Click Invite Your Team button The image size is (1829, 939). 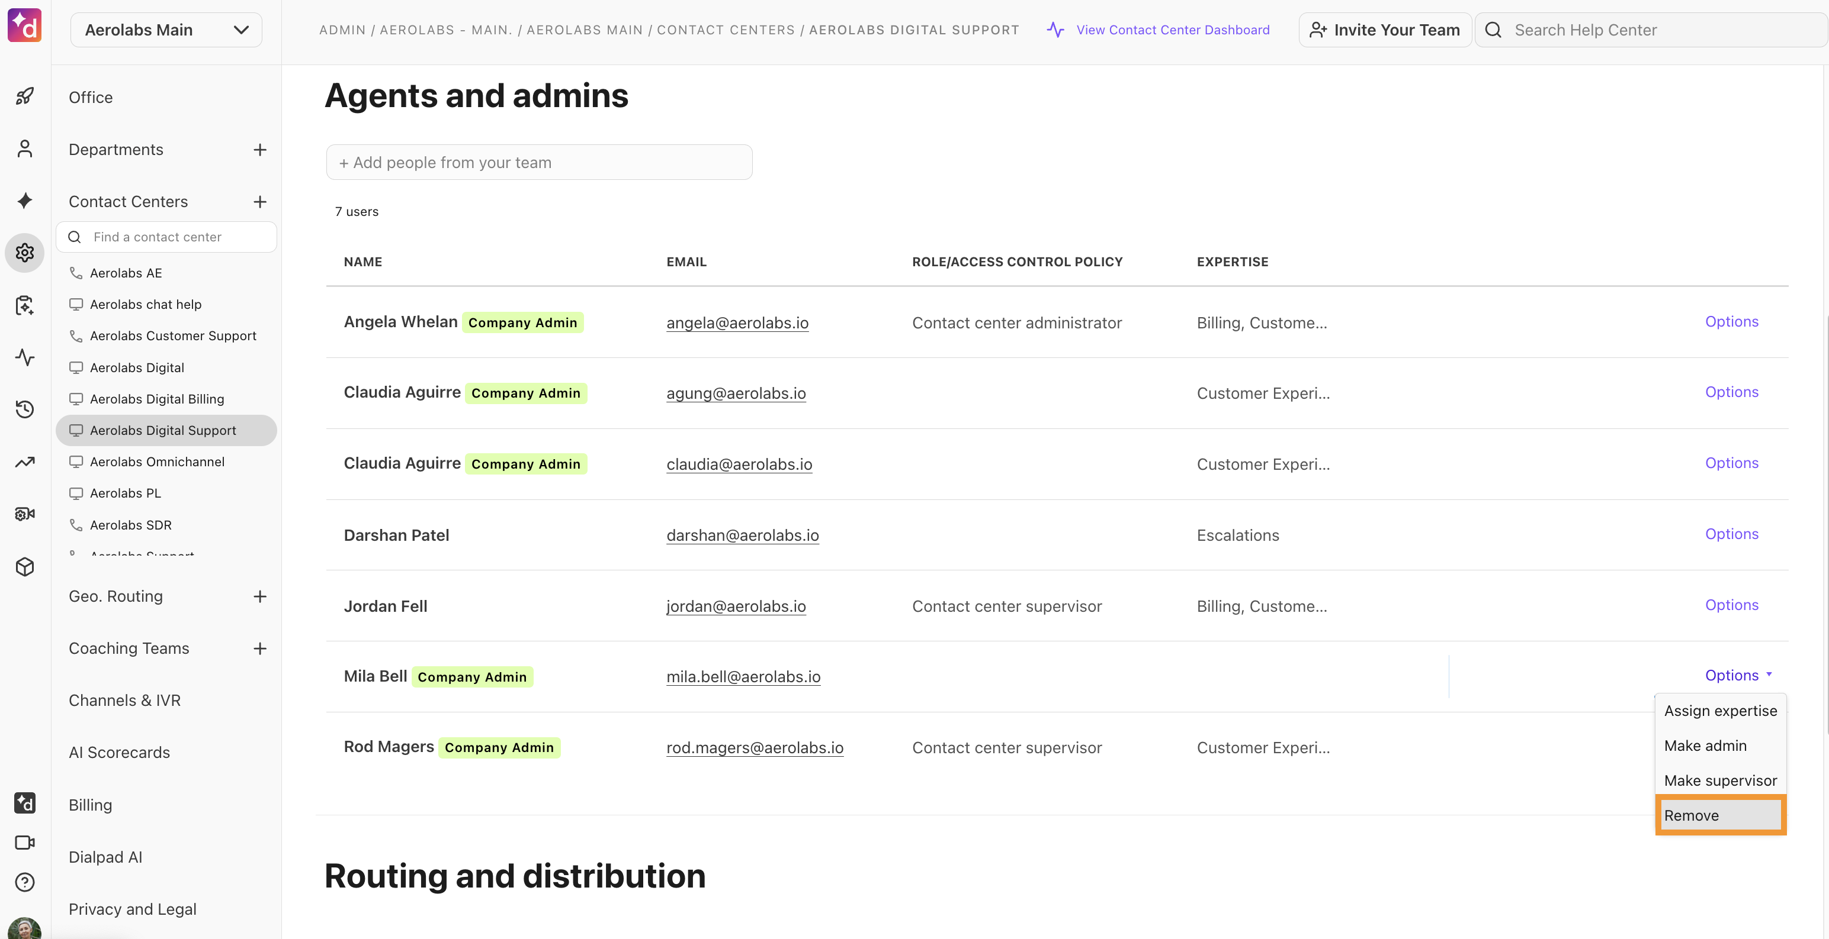click(1385, 30)
